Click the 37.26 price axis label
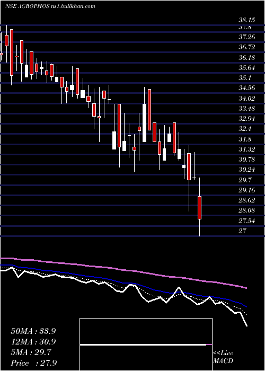265x371 pixels. tap(246, 37)
